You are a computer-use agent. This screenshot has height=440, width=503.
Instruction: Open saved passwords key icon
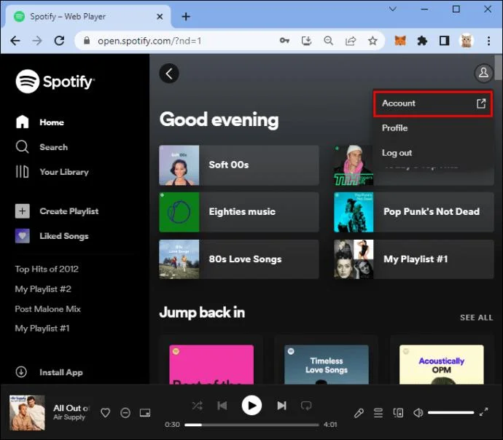pyautogui.click(x=284, y=41)
